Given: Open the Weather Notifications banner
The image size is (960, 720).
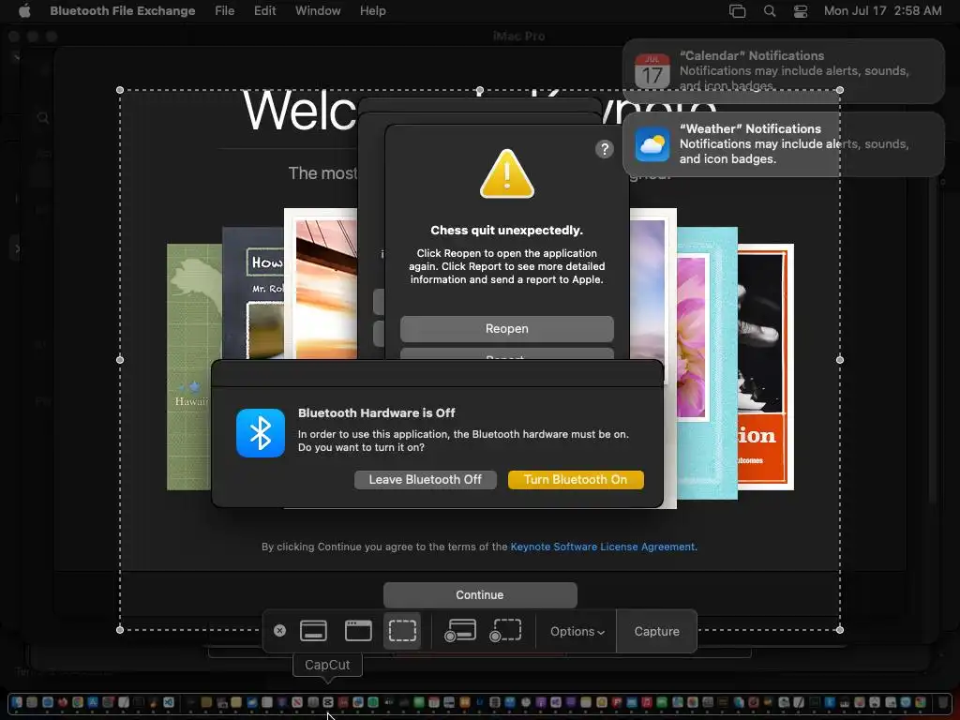Looking at the screenshot, I should [x=784, y=143].
